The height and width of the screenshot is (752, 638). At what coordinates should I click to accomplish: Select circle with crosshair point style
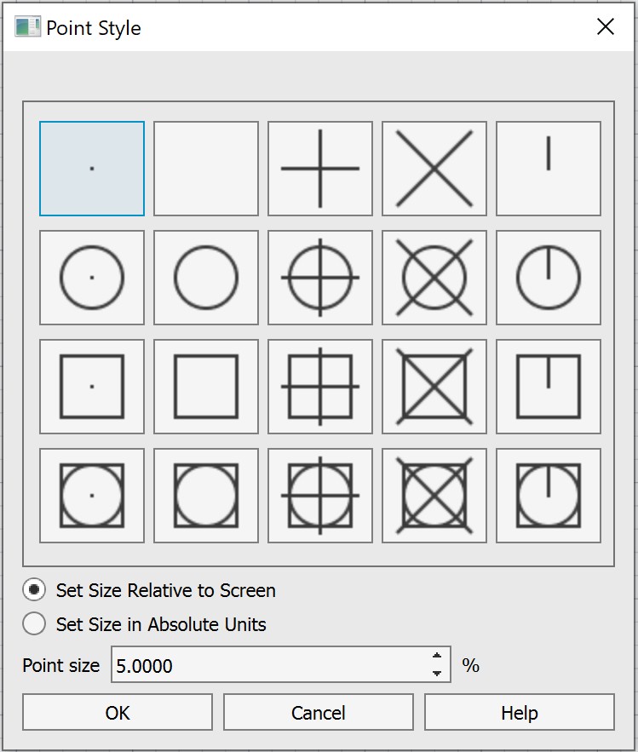320,278
